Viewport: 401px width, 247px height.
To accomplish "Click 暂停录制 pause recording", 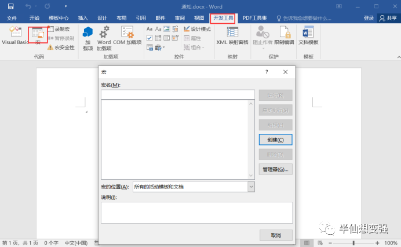I will pos(61,38).
